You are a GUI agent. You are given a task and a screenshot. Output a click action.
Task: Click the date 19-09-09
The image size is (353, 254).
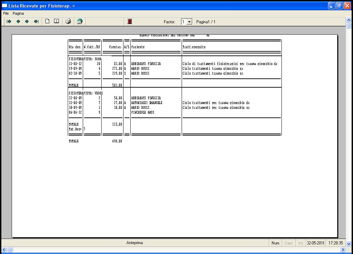pos(75,68)
